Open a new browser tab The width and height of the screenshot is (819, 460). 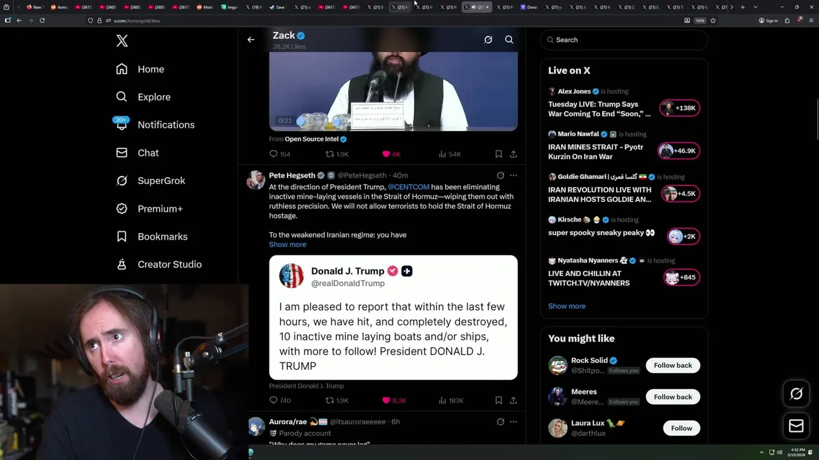pyautogui.click(x=742, y=7)
